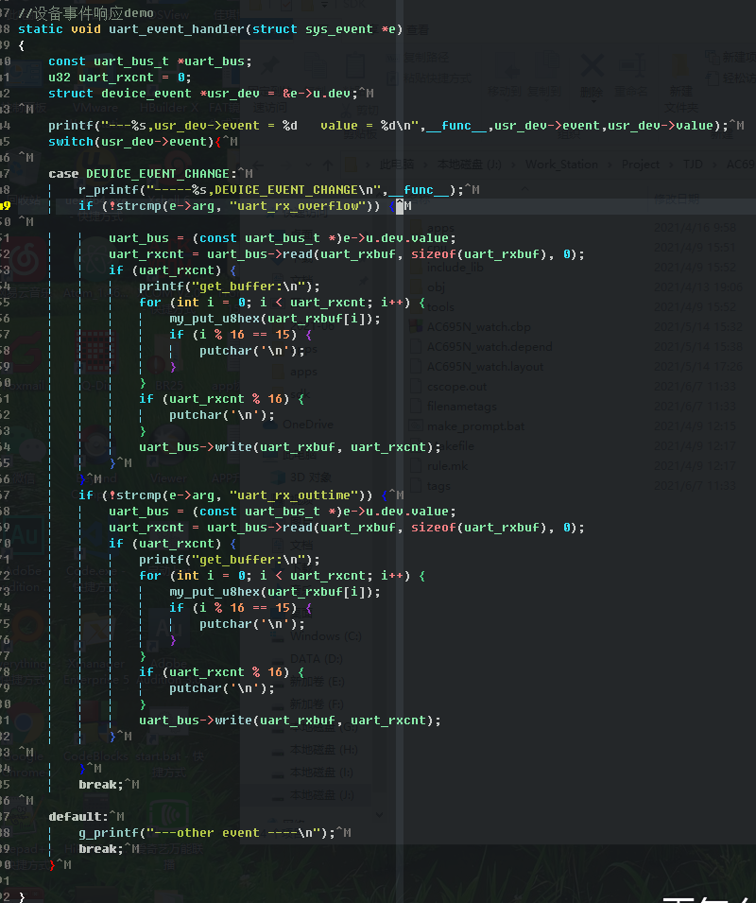Select the OneDrive entry in Explorer navigation pane

click(308, 425)
